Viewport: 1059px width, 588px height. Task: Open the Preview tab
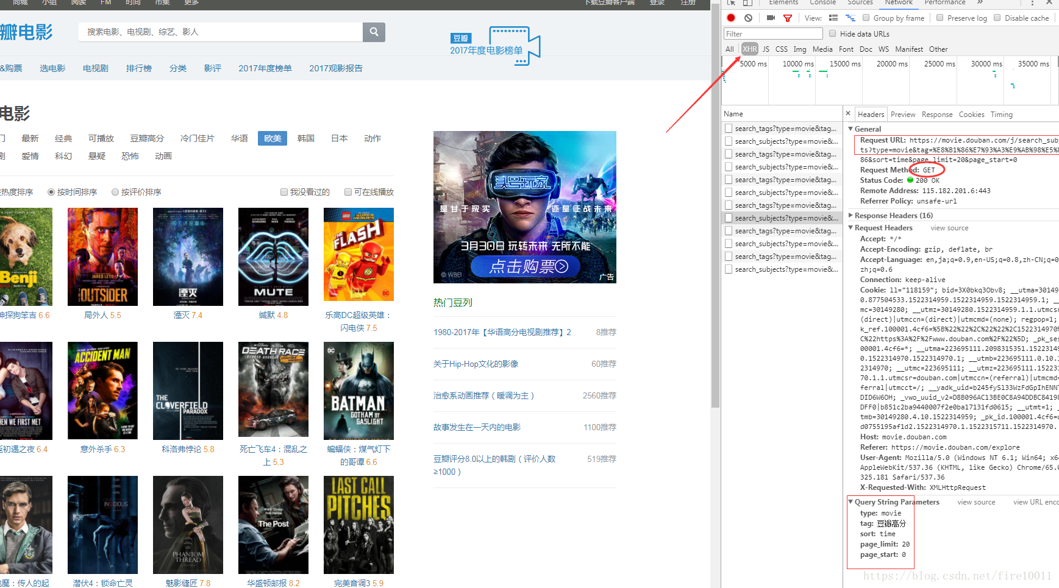tap(903, 115)
